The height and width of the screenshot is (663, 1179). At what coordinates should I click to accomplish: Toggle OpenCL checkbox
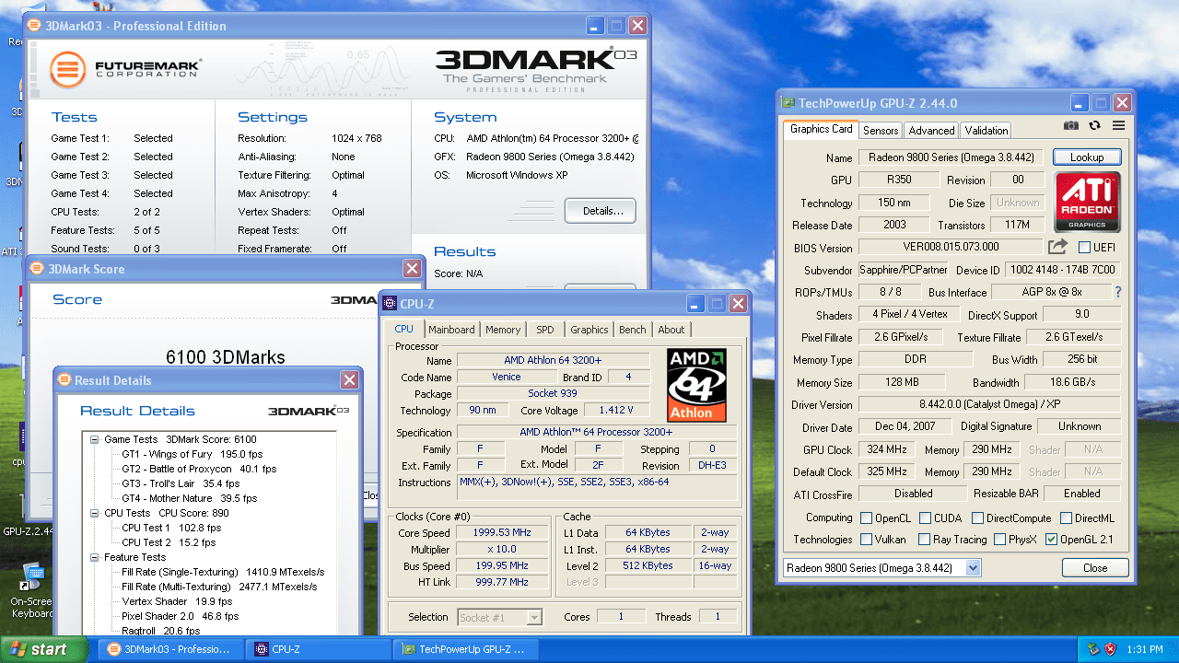(866, 518)
